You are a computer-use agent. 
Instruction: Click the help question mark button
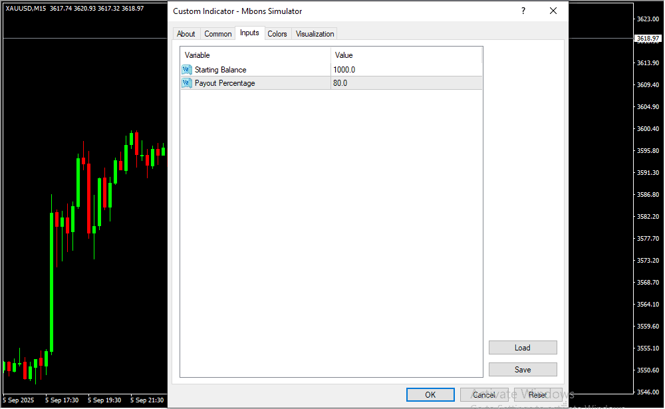pyautogui.click(x=523, y=11)
